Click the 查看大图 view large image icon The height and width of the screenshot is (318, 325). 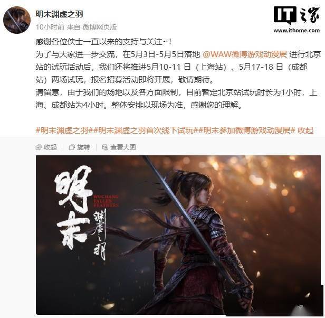click(105, 147)
